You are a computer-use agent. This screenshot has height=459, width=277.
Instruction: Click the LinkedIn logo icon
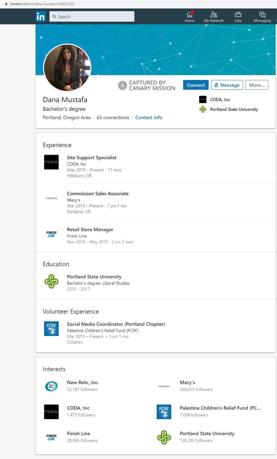(41, 16)
